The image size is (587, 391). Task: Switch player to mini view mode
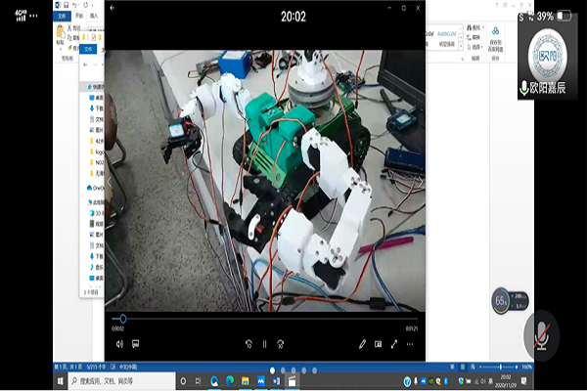tap(378, 344)
